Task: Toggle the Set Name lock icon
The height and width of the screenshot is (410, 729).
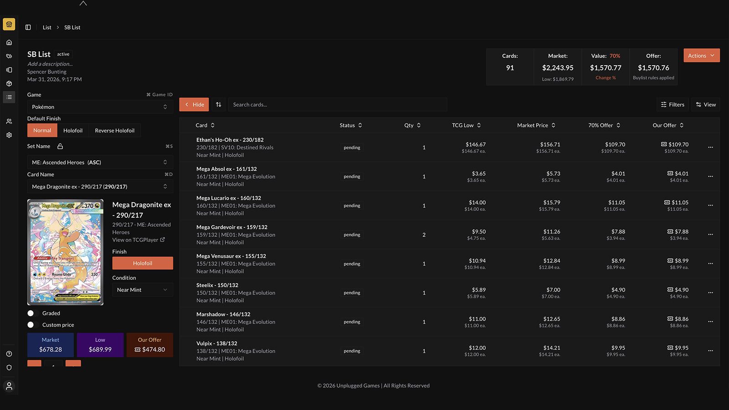Action: tap(60, 146)
